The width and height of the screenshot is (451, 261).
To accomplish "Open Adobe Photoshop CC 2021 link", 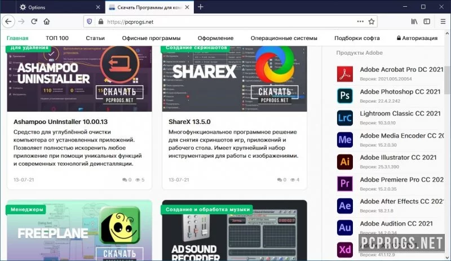I will (400, 91).
